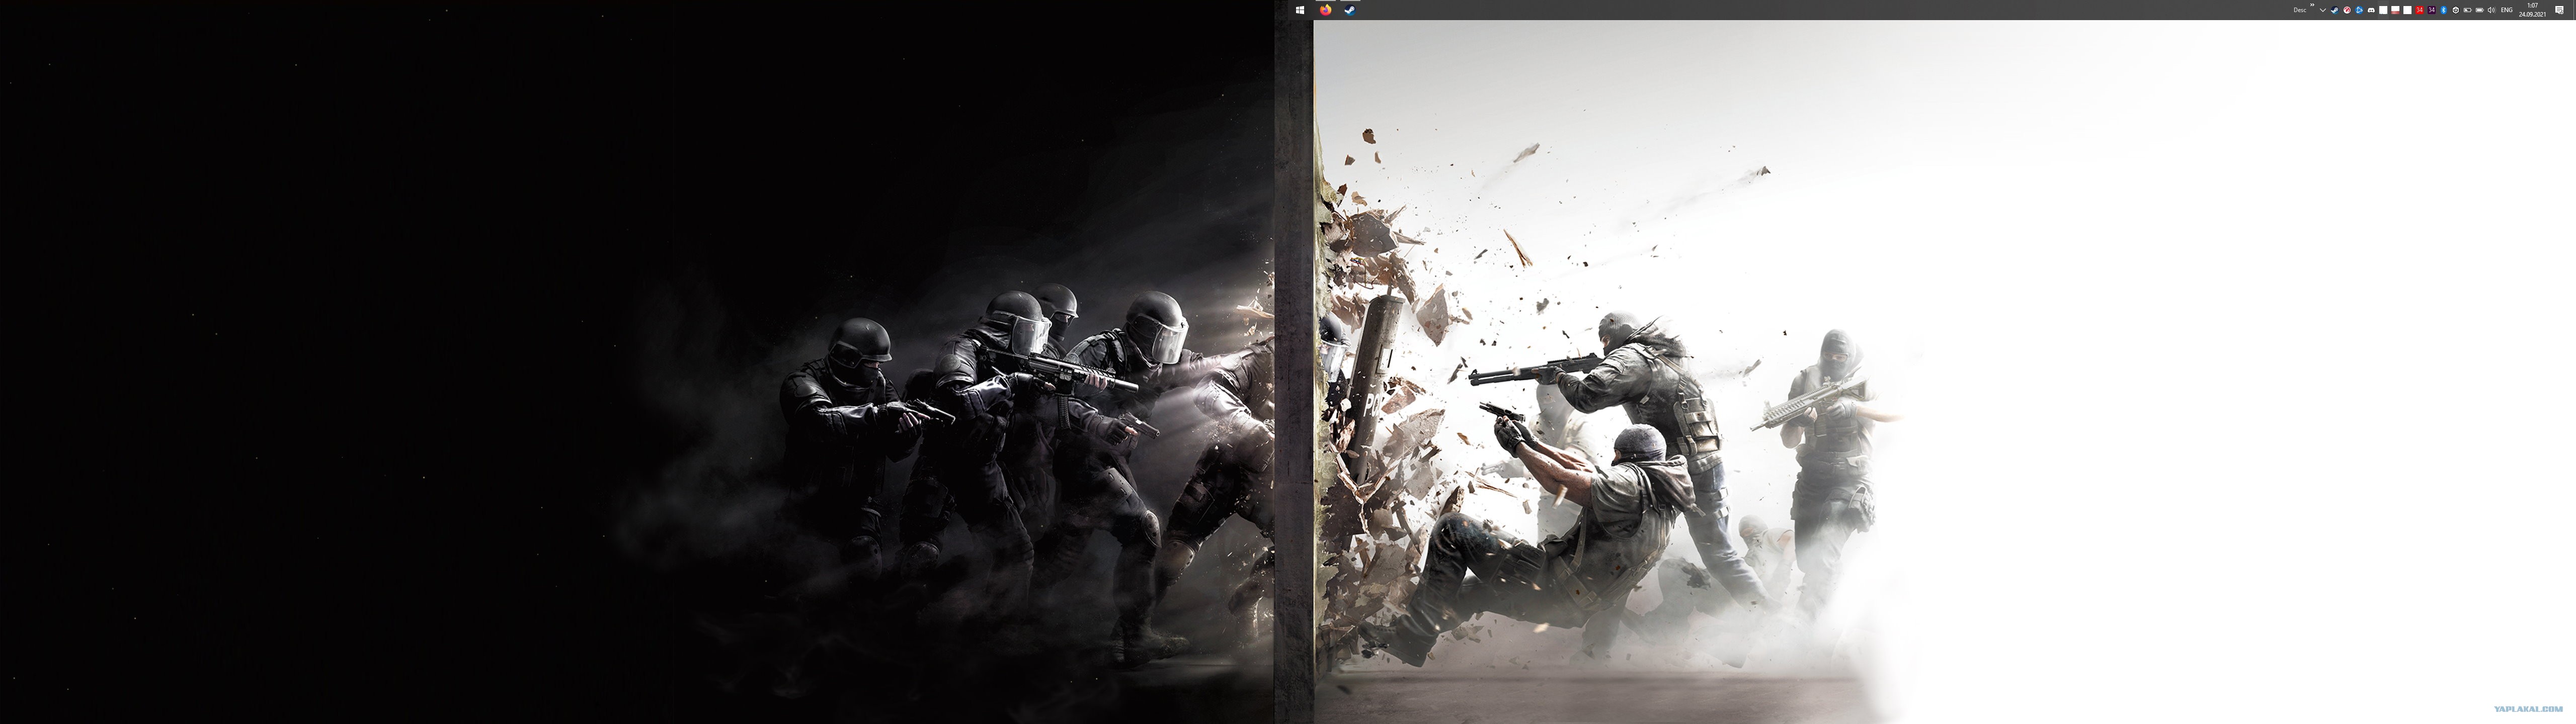Open the red Wargaming Game Center tray icon
This screenshot has width=2576, height=724.
[x=2347, y=10]
